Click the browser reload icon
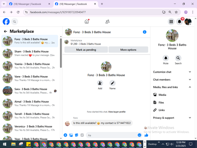 point(18,12)
